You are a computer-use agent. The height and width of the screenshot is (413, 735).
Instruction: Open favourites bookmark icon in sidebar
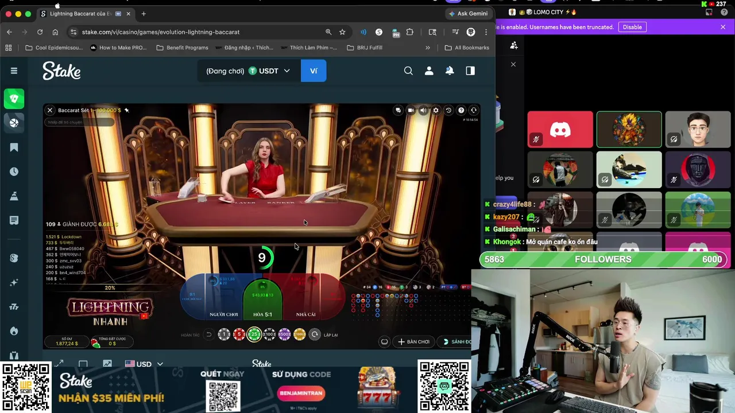click(x=14, y=147)
